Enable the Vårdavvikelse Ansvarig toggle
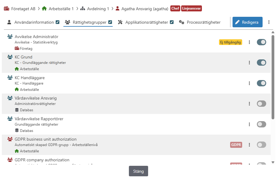 261,104
